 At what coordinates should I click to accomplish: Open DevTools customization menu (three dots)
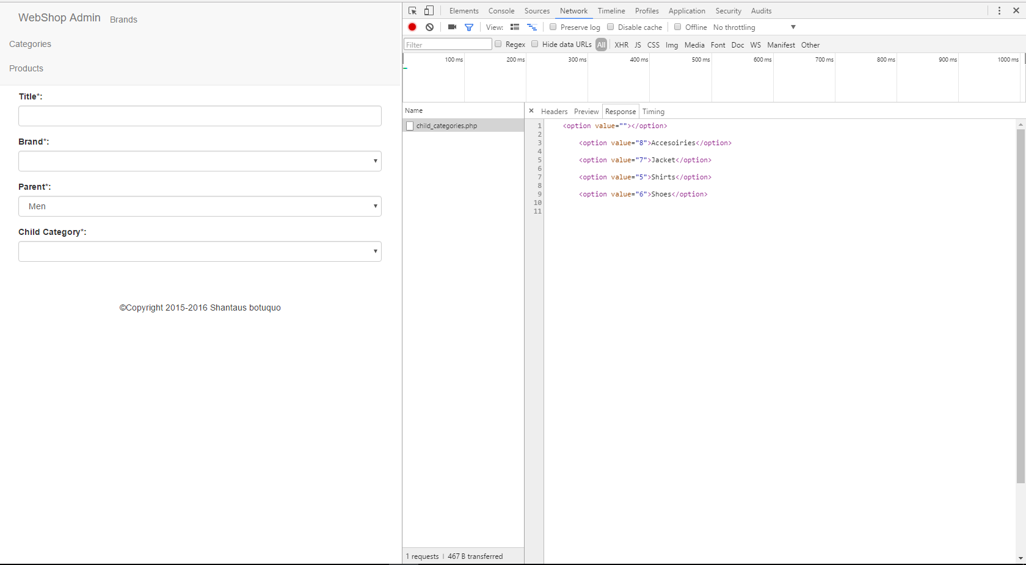point(999,10)
